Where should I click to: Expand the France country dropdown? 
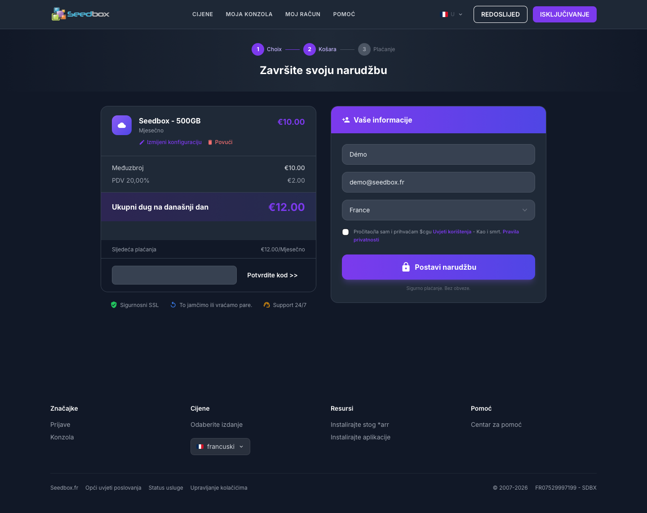(439, 210)
